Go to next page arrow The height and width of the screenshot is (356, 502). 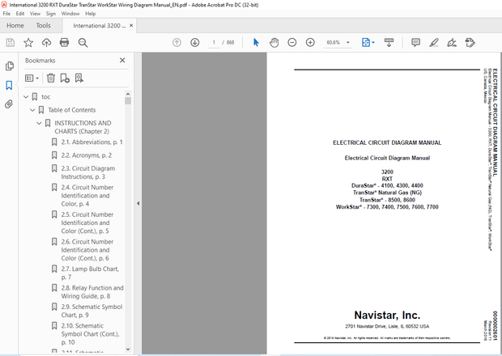coord(194,43)
